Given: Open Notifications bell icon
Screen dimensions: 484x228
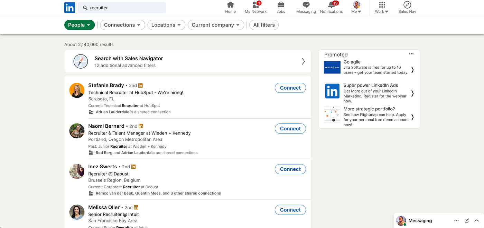Looking at the screenshot, I should [331, 8].
